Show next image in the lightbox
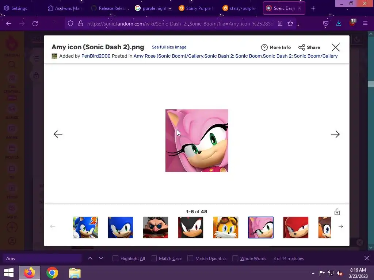The height and width of the screenshot is (280, 374). (335, 134)
